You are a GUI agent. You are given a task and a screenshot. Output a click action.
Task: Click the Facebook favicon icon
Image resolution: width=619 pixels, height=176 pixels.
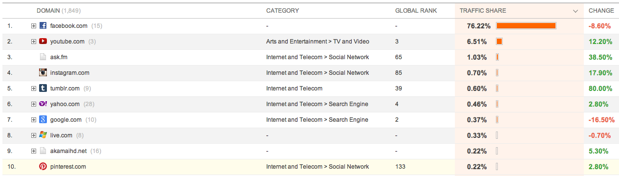pyautogui.click(x=43, y=26)
